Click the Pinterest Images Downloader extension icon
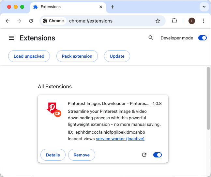Viewport: 211px width, 177px height. [54, 110]
